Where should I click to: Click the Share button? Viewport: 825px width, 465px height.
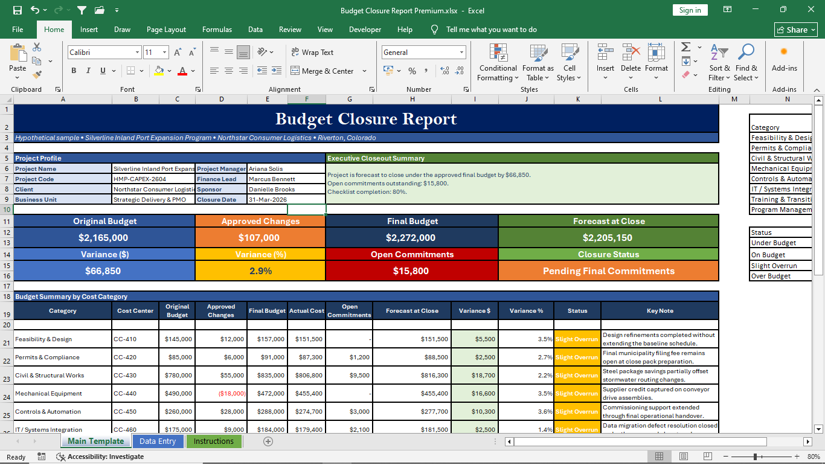796,30
